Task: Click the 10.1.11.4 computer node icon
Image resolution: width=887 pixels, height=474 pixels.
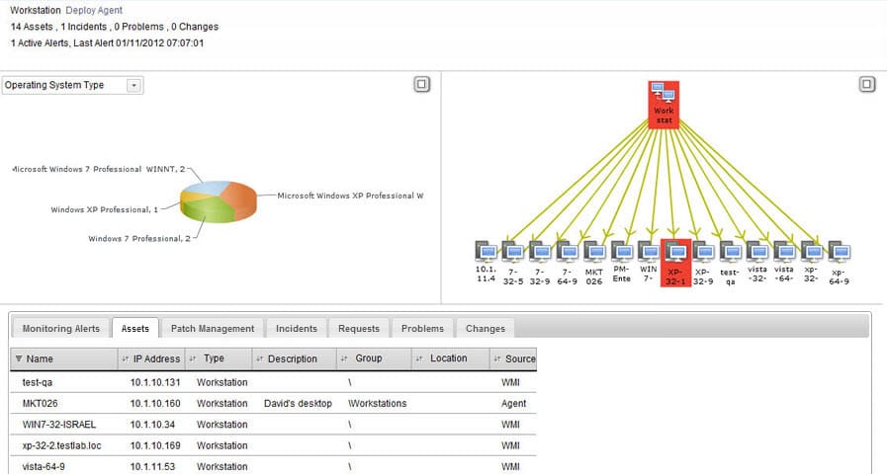Action: pyautogui.click(x=485, y=251)
